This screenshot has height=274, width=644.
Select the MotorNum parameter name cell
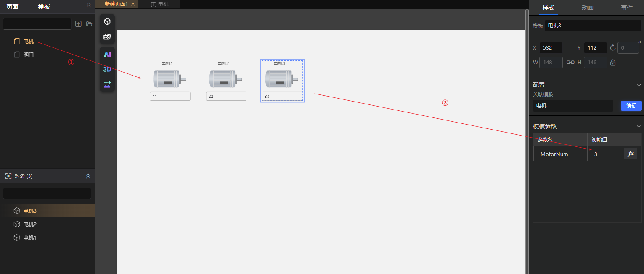point(560,154)
